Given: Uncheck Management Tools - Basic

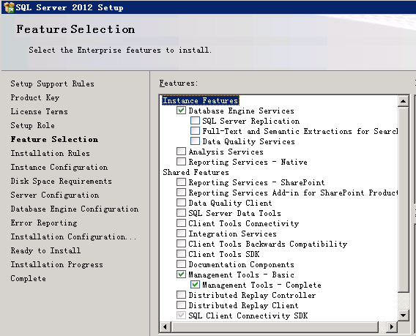Looking at the screenshot, I should pyautogui.click(x=181, y=275).
